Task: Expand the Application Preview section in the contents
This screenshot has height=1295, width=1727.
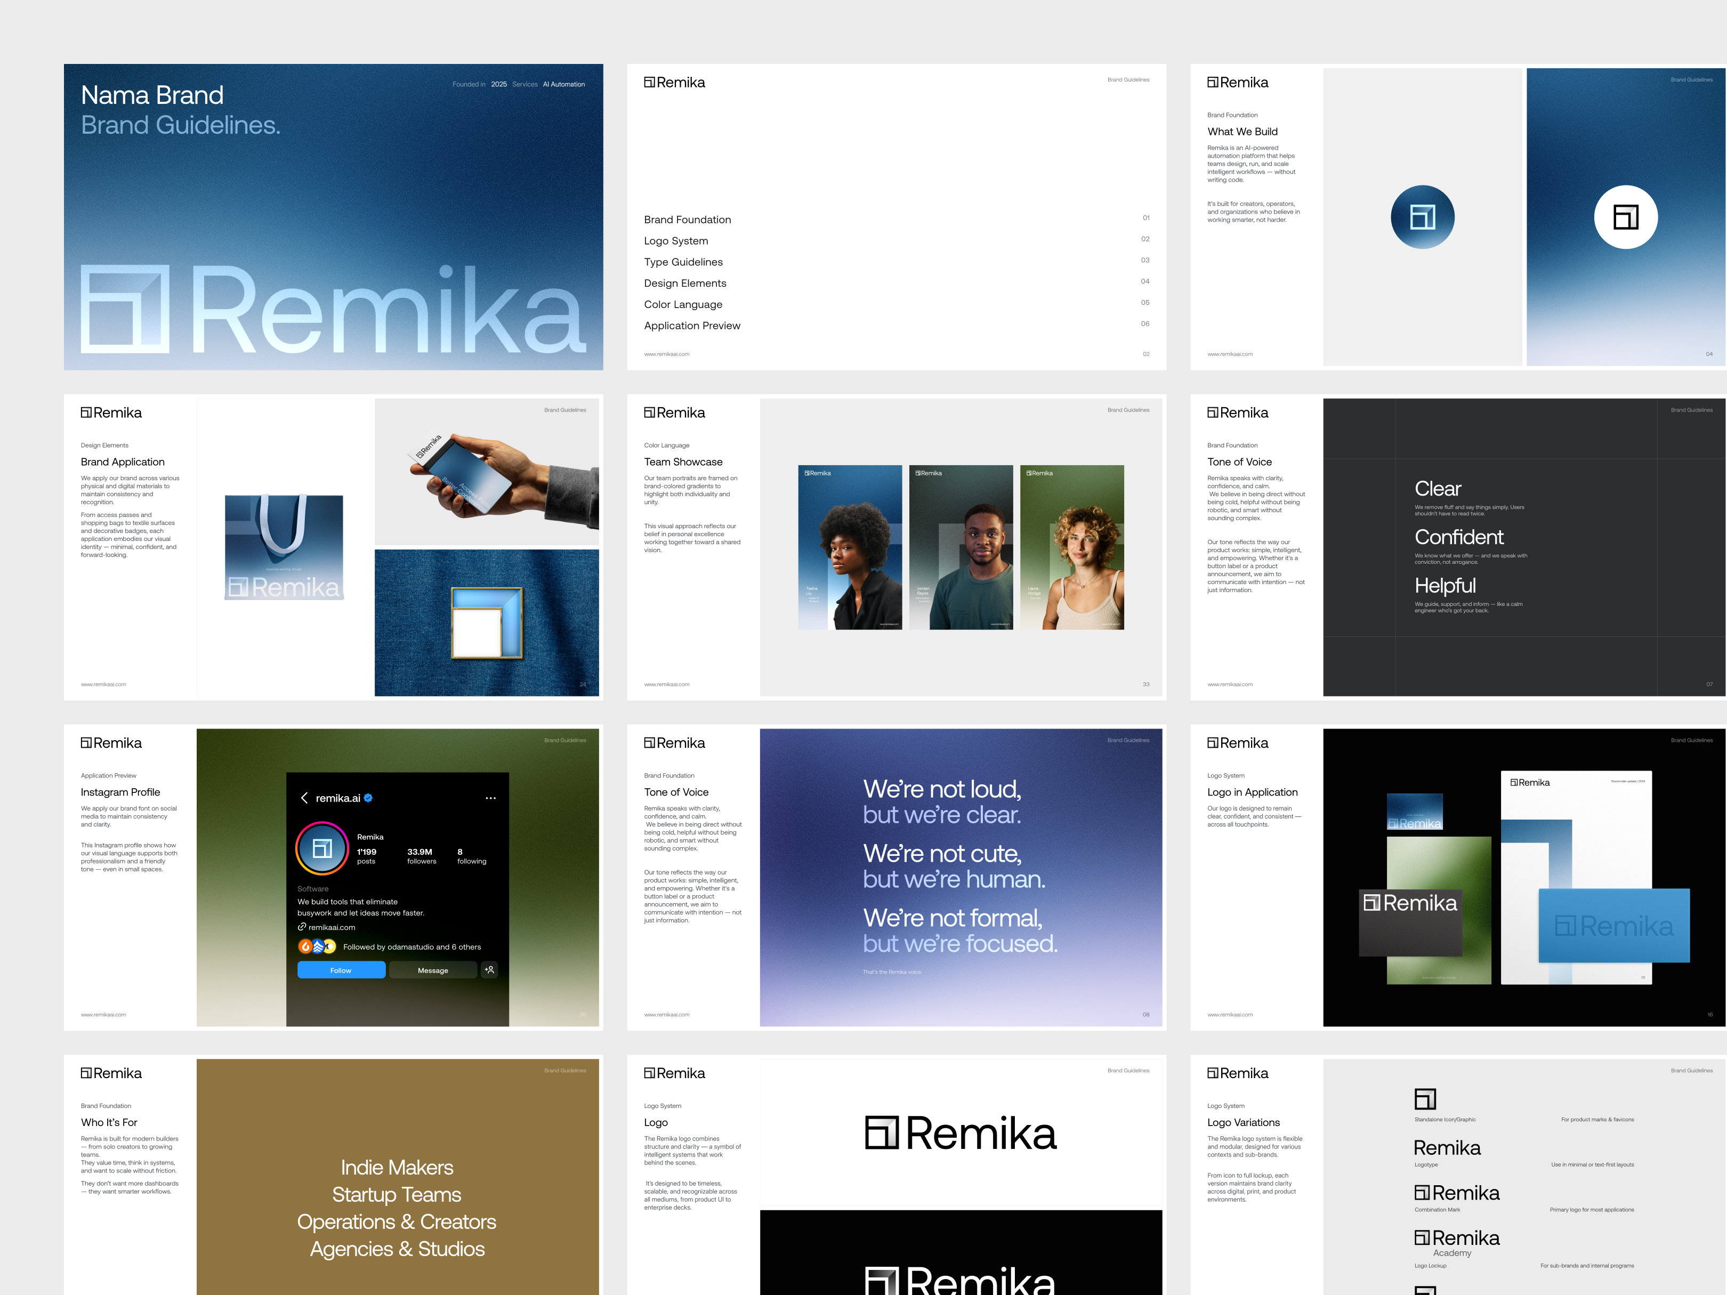Action: click(x=692, y=326)
